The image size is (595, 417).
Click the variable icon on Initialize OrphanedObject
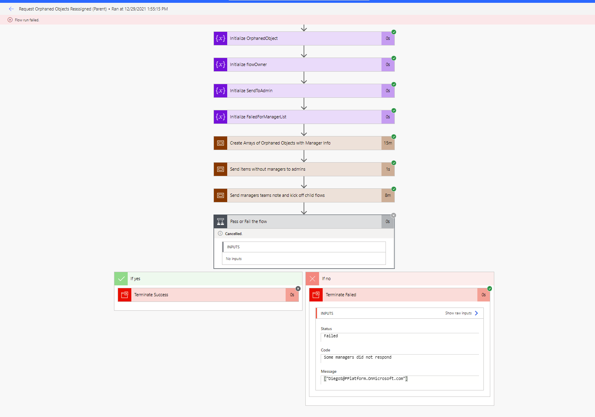point(220,38)
